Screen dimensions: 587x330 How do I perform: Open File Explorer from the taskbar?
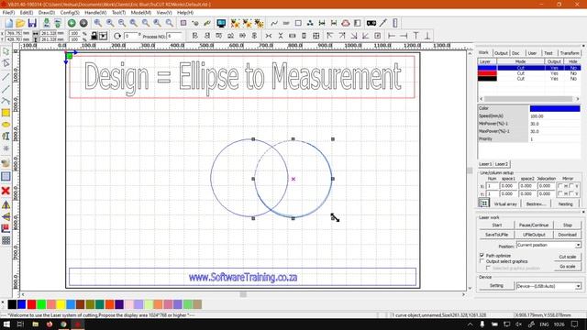tap(35, 324)
